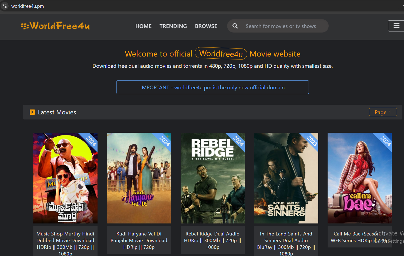Open the HOME menu item

143,26
